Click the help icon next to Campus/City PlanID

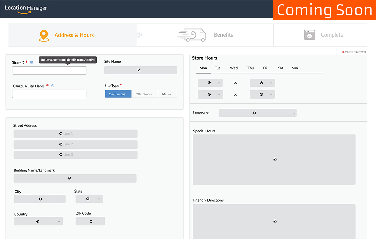[53, 86]
